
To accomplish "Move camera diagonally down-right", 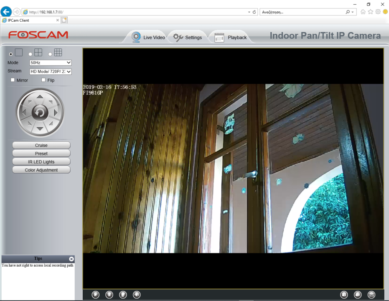I will [x=51, y=123].
